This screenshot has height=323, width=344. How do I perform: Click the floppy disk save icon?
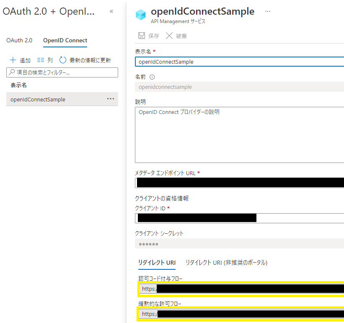coord(142,36)
